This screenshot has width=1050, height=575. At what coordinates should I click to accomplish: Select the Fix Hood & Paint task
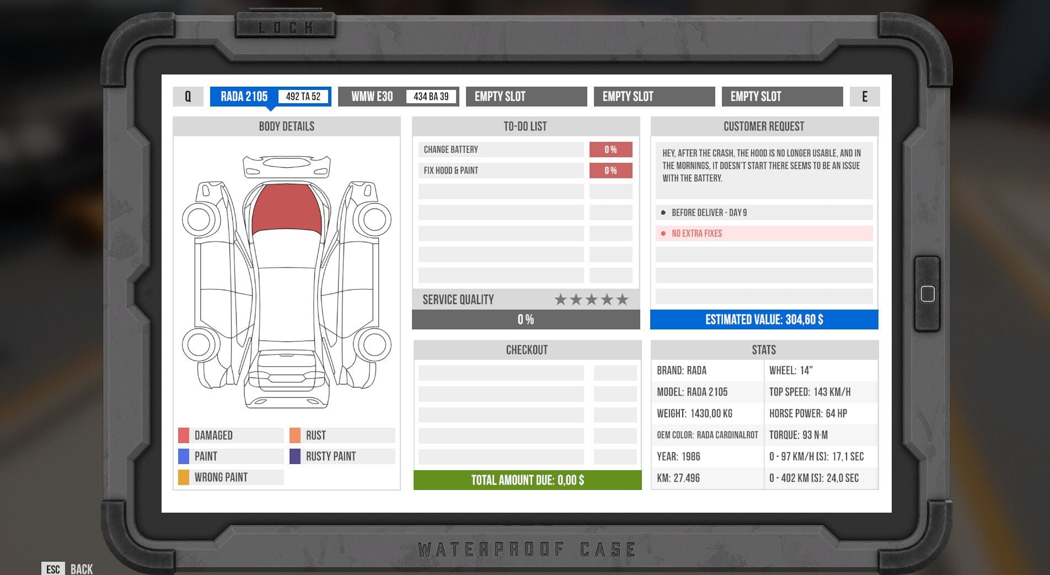501,171
